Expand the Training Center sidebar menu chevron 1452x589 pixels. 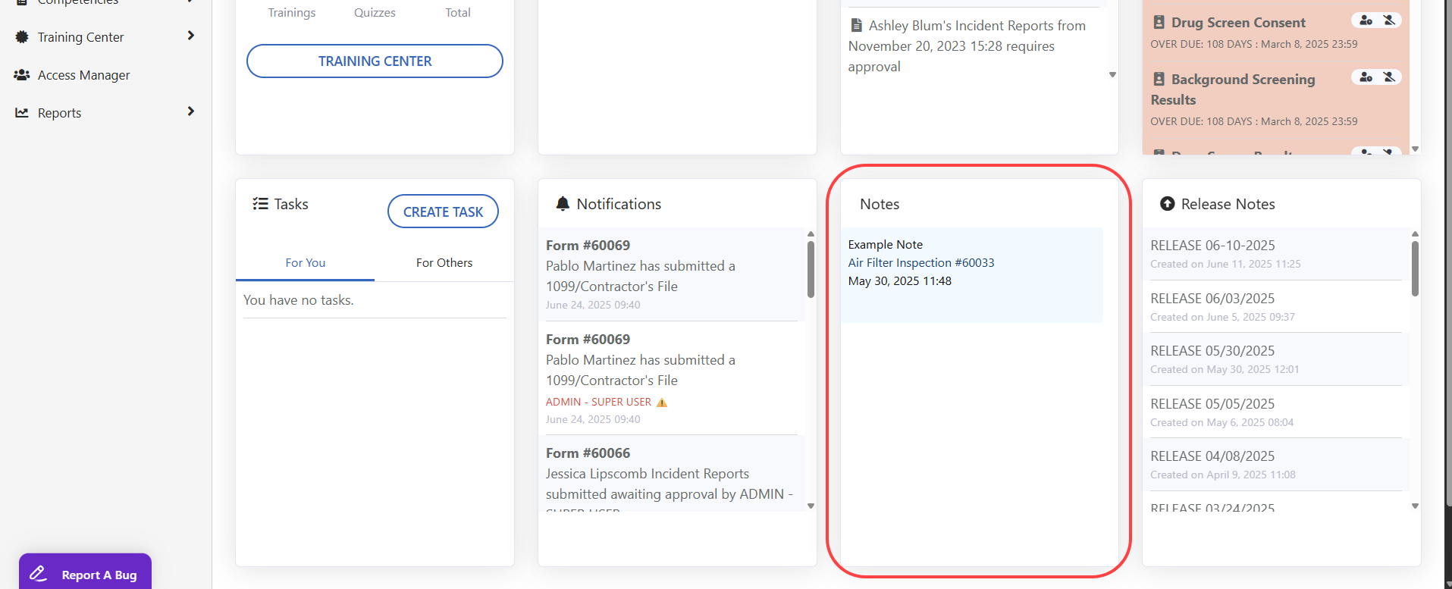[x=190, y=36]
